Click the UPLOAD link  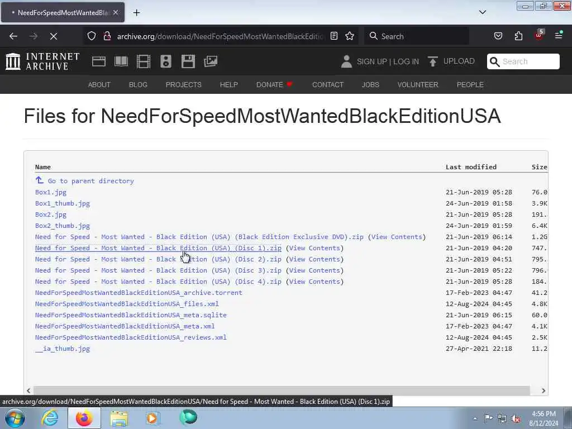tap(459, 61)
